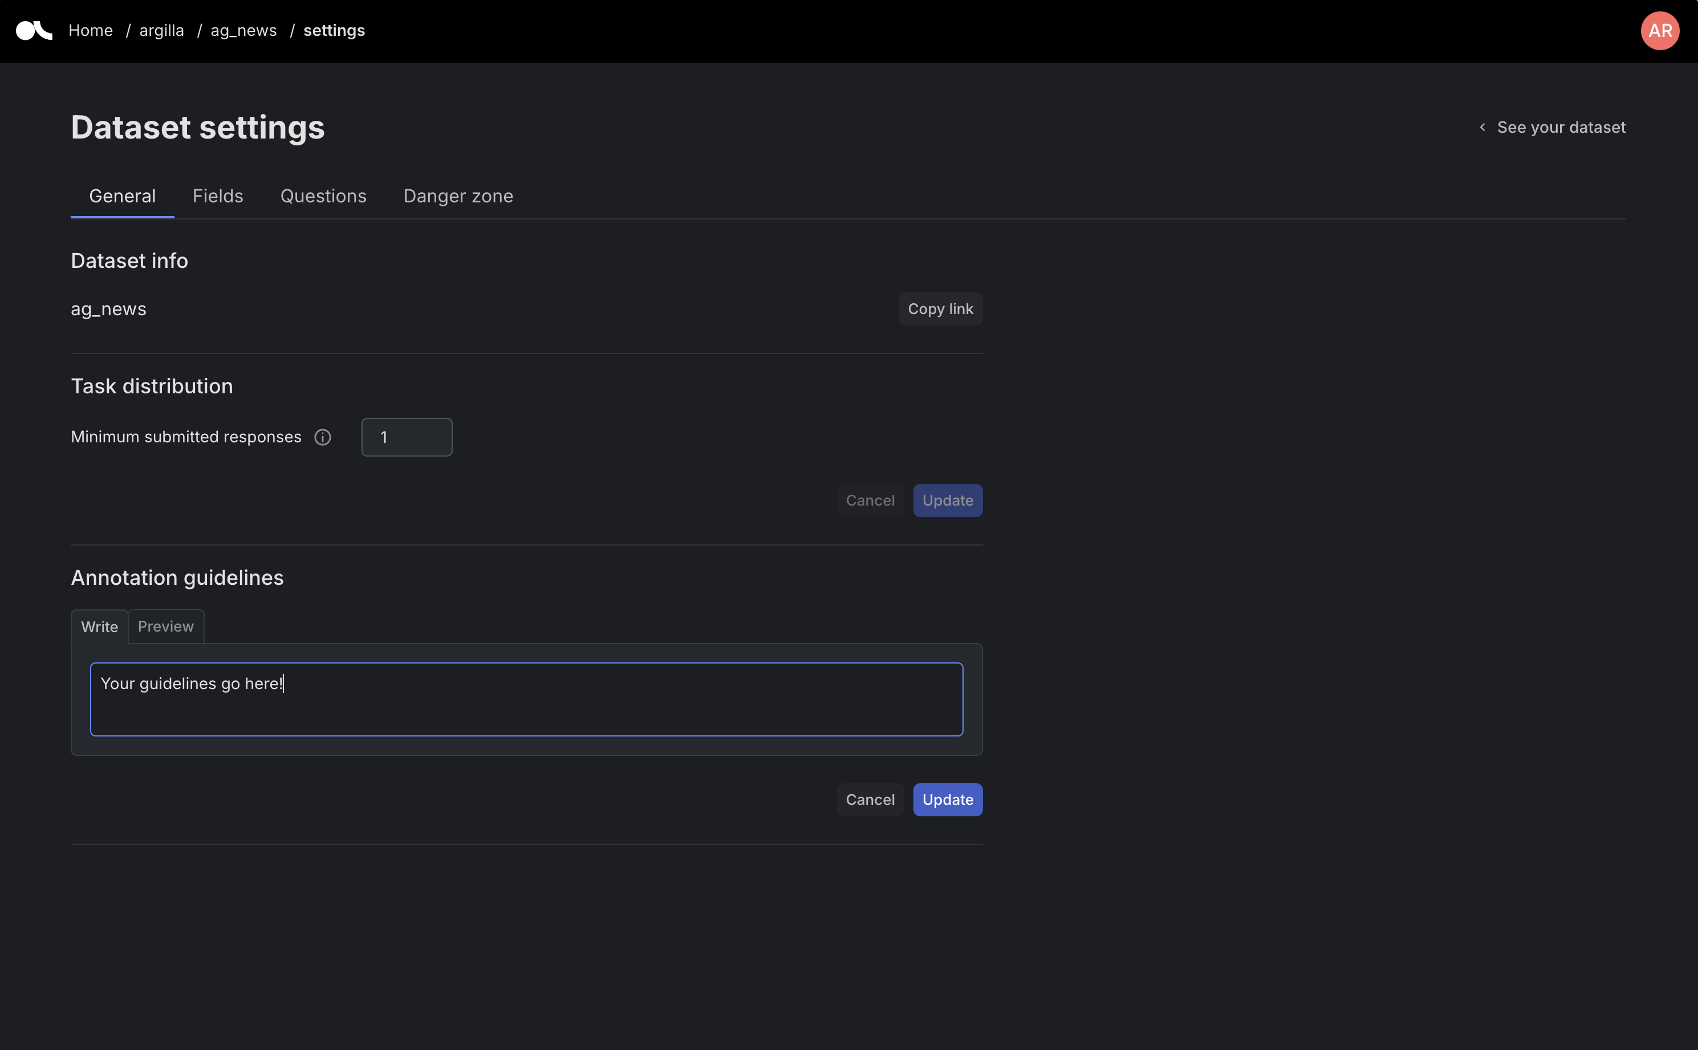Open the AR user avatar menu
1698x1050 pixels.
pyautogui.click(x=1659, y=31)
